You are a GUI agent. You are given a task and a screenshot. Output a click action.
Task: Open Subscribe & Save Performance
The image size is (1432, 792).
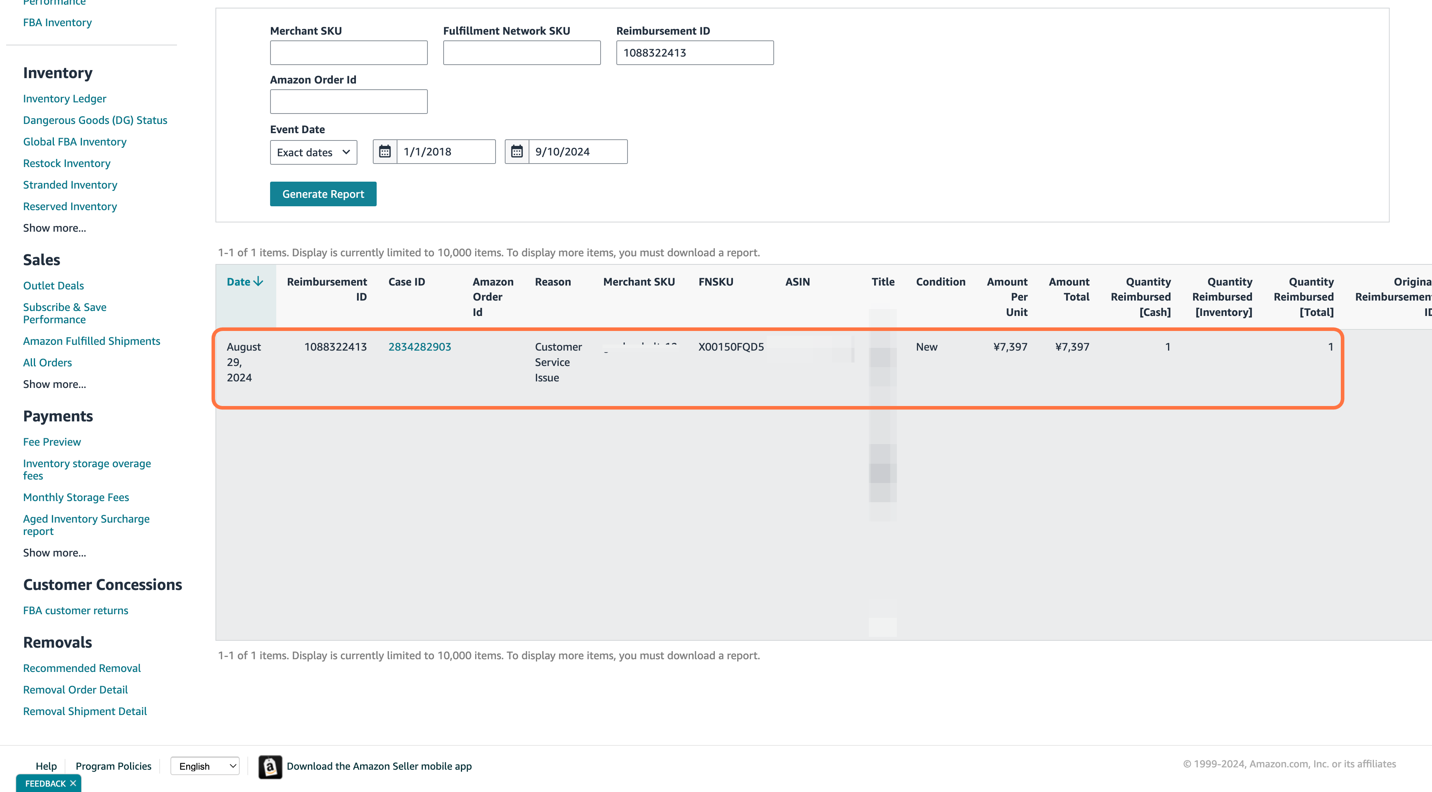65,313
